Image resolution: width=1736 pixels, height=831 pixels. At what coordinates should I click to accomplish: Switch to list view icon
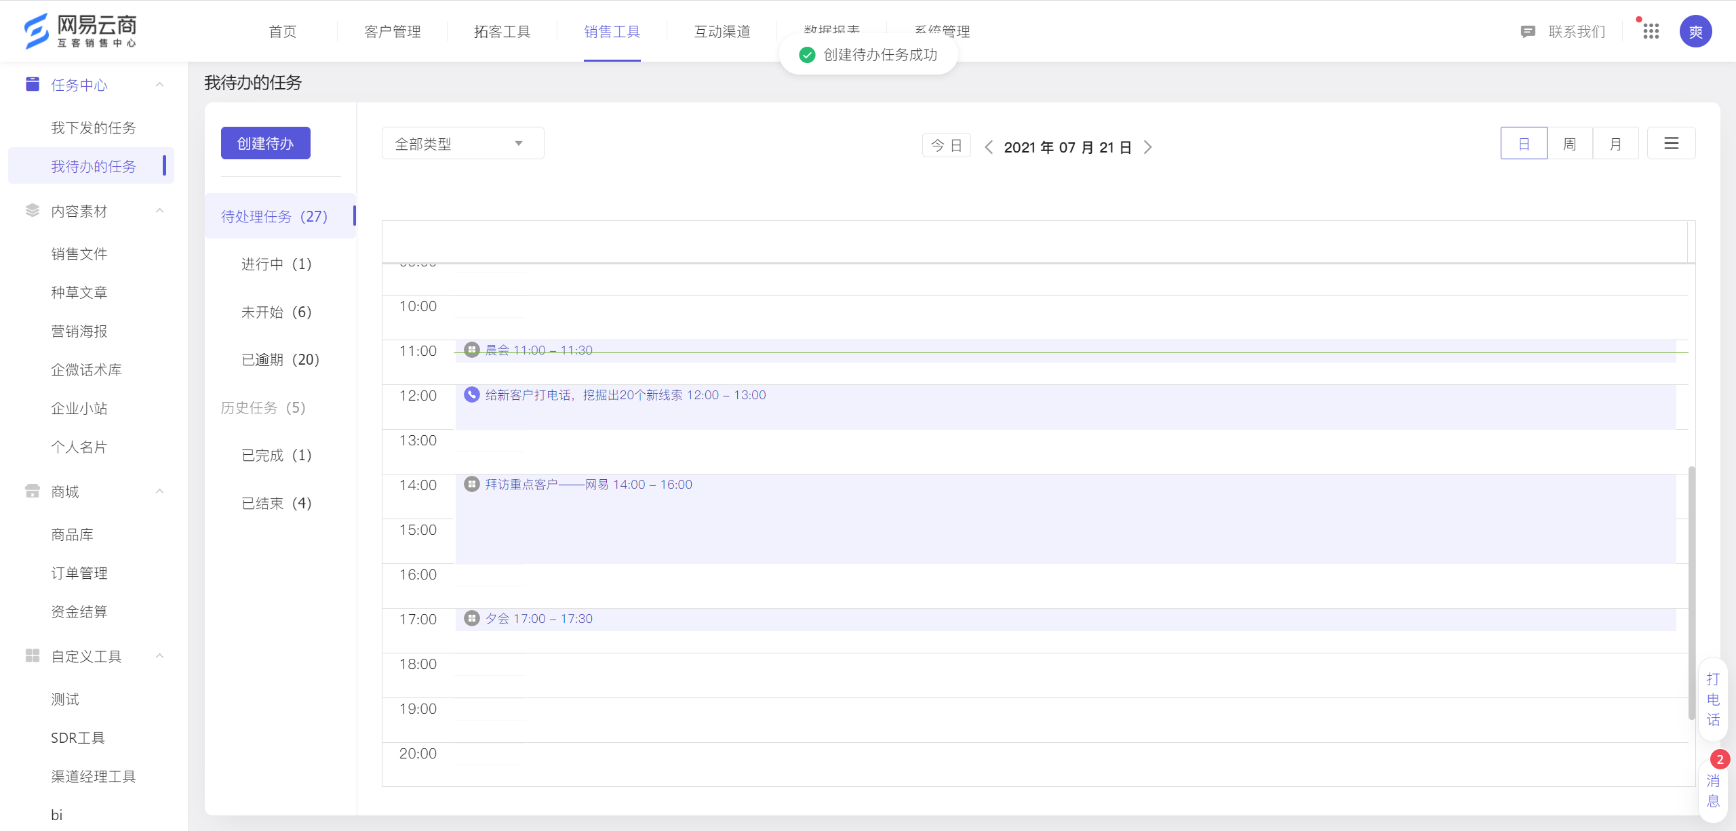1671,143
